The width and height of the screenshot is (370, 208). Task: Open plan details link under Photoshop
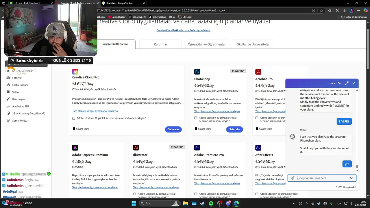tap(217, 111)
